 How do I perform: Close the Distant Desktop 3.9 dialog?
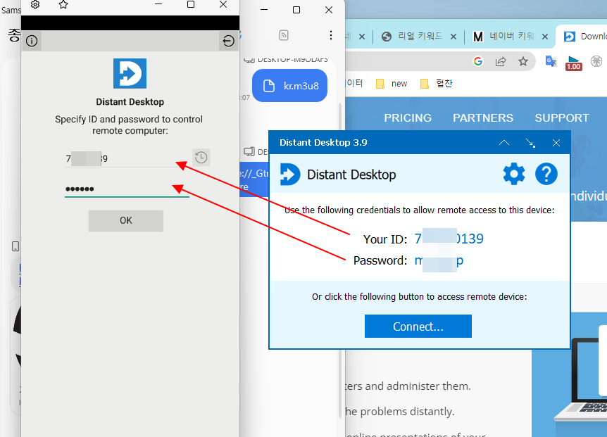(556, 143)
